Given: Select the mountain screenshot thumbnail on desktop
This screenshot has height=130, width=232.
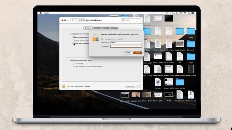Looking at the screenshot, I should tap(125, 95).
